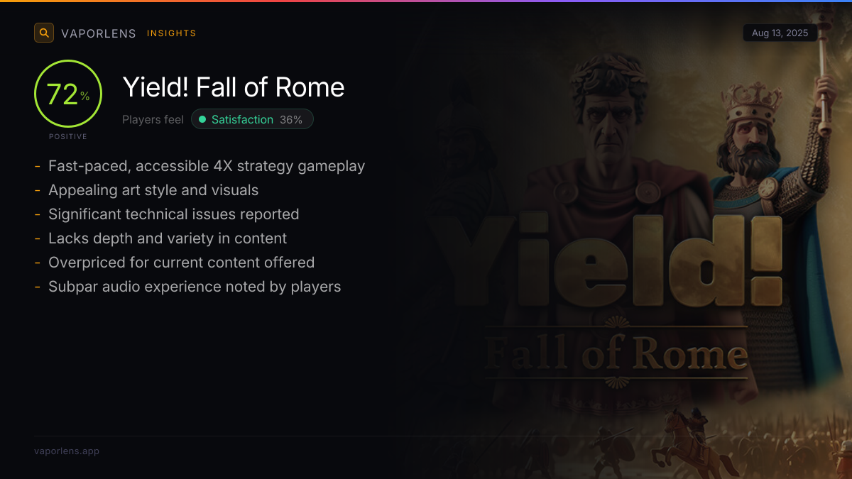Open the vaporlens.app footer link

67,451
